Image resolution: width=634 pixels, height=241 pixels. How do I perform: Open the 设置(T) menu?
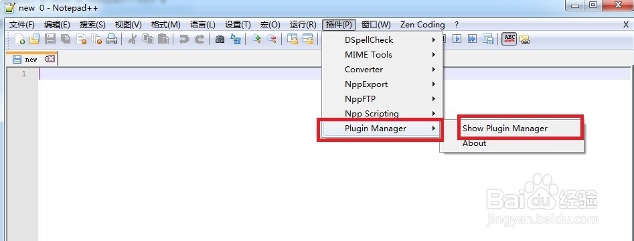click(x=238, y=25)
